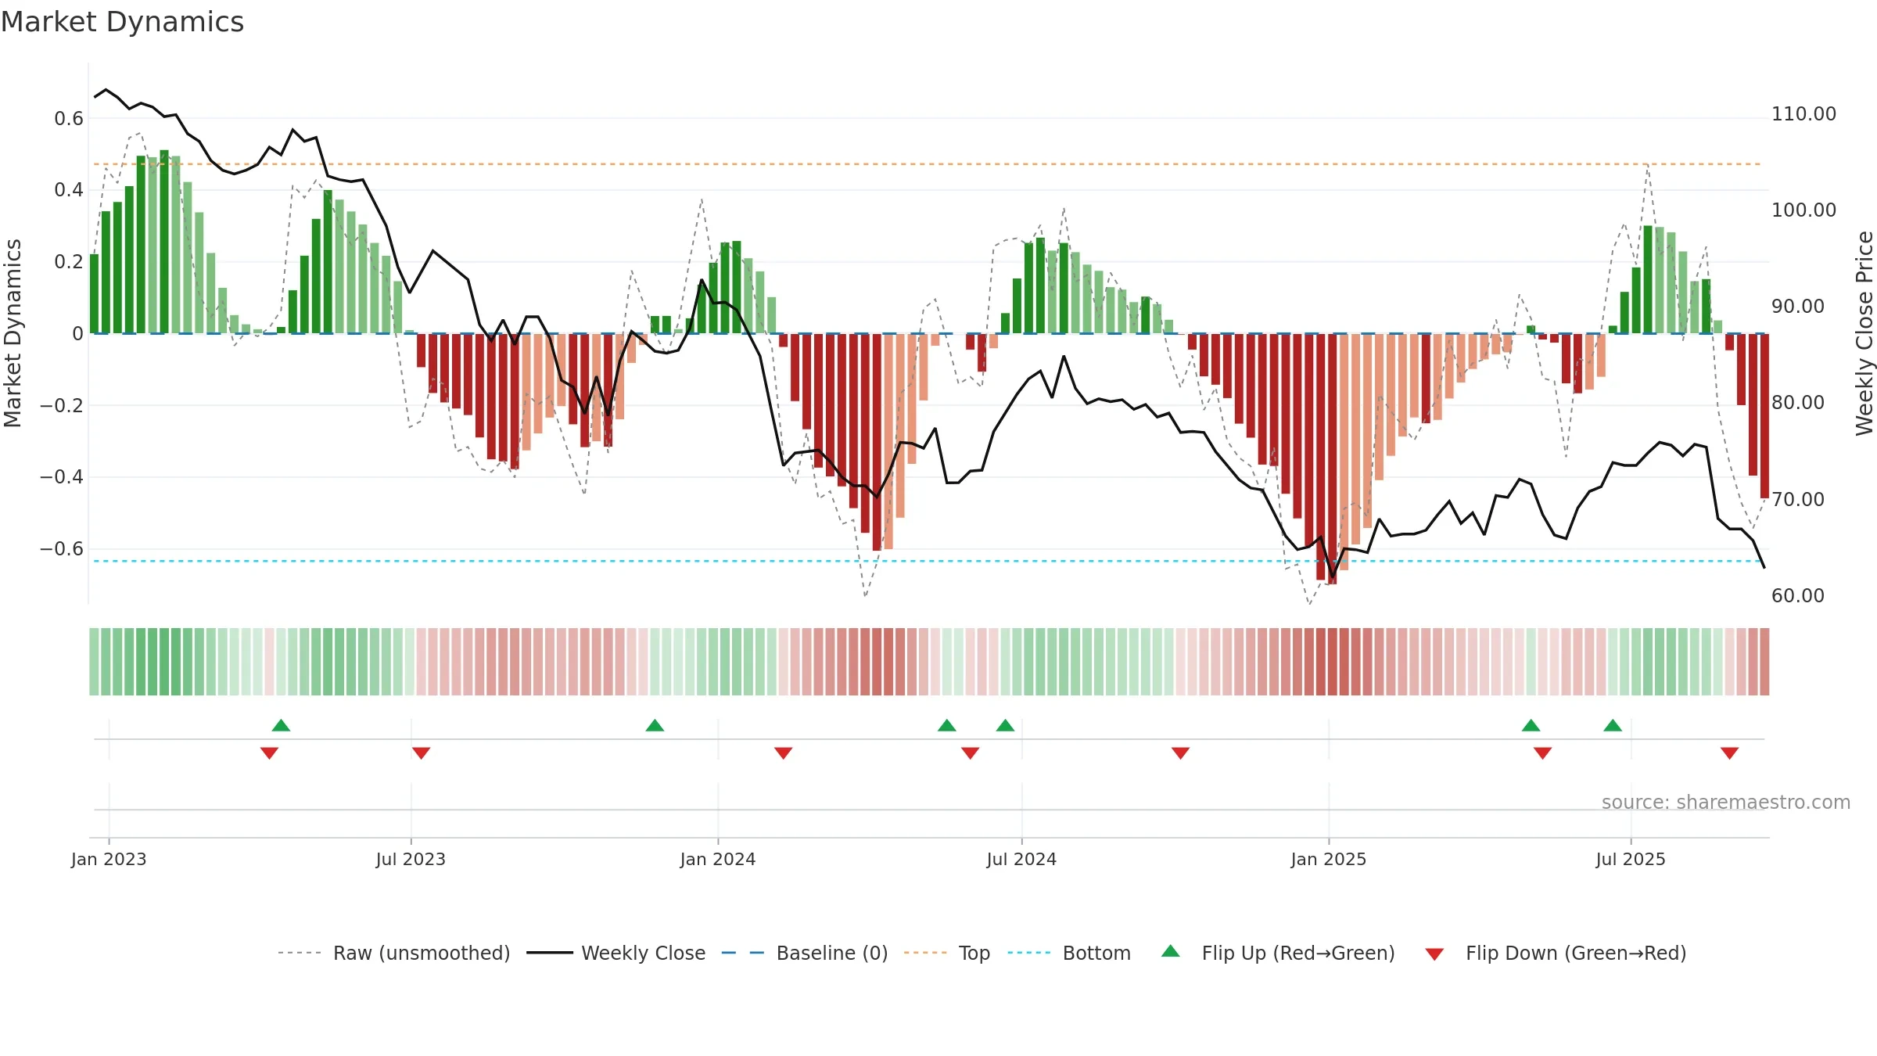The width and height of the screenshot is (1877, 1056).
Task: Click the cyan dashed Bottom line sample in the legend
Action: [x=1029, y=953]
